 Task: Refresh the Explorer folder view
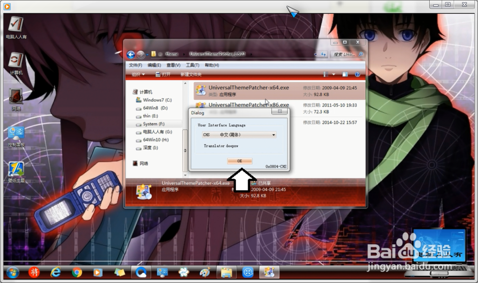click(x=323, y=54)
